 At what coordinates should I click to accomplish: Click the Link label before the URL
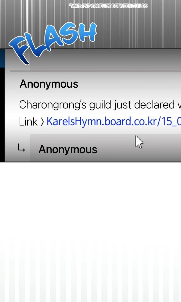(28, 122)
